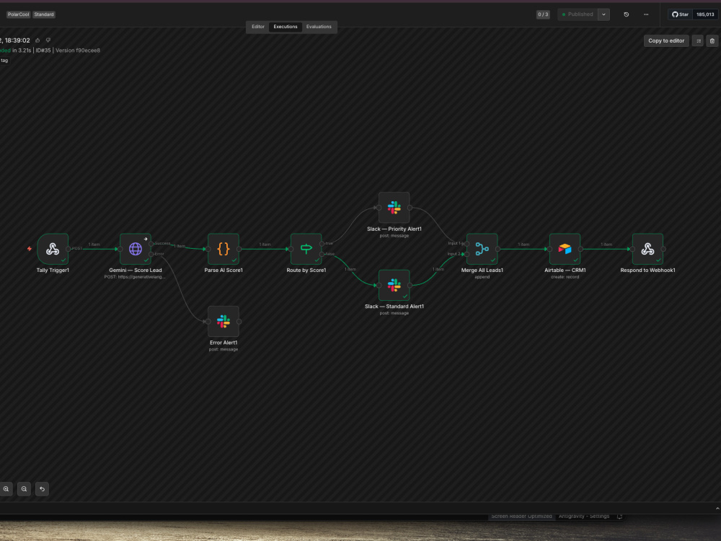Click the Published status button
721x541 pixels.
click(x=578, y=14)
